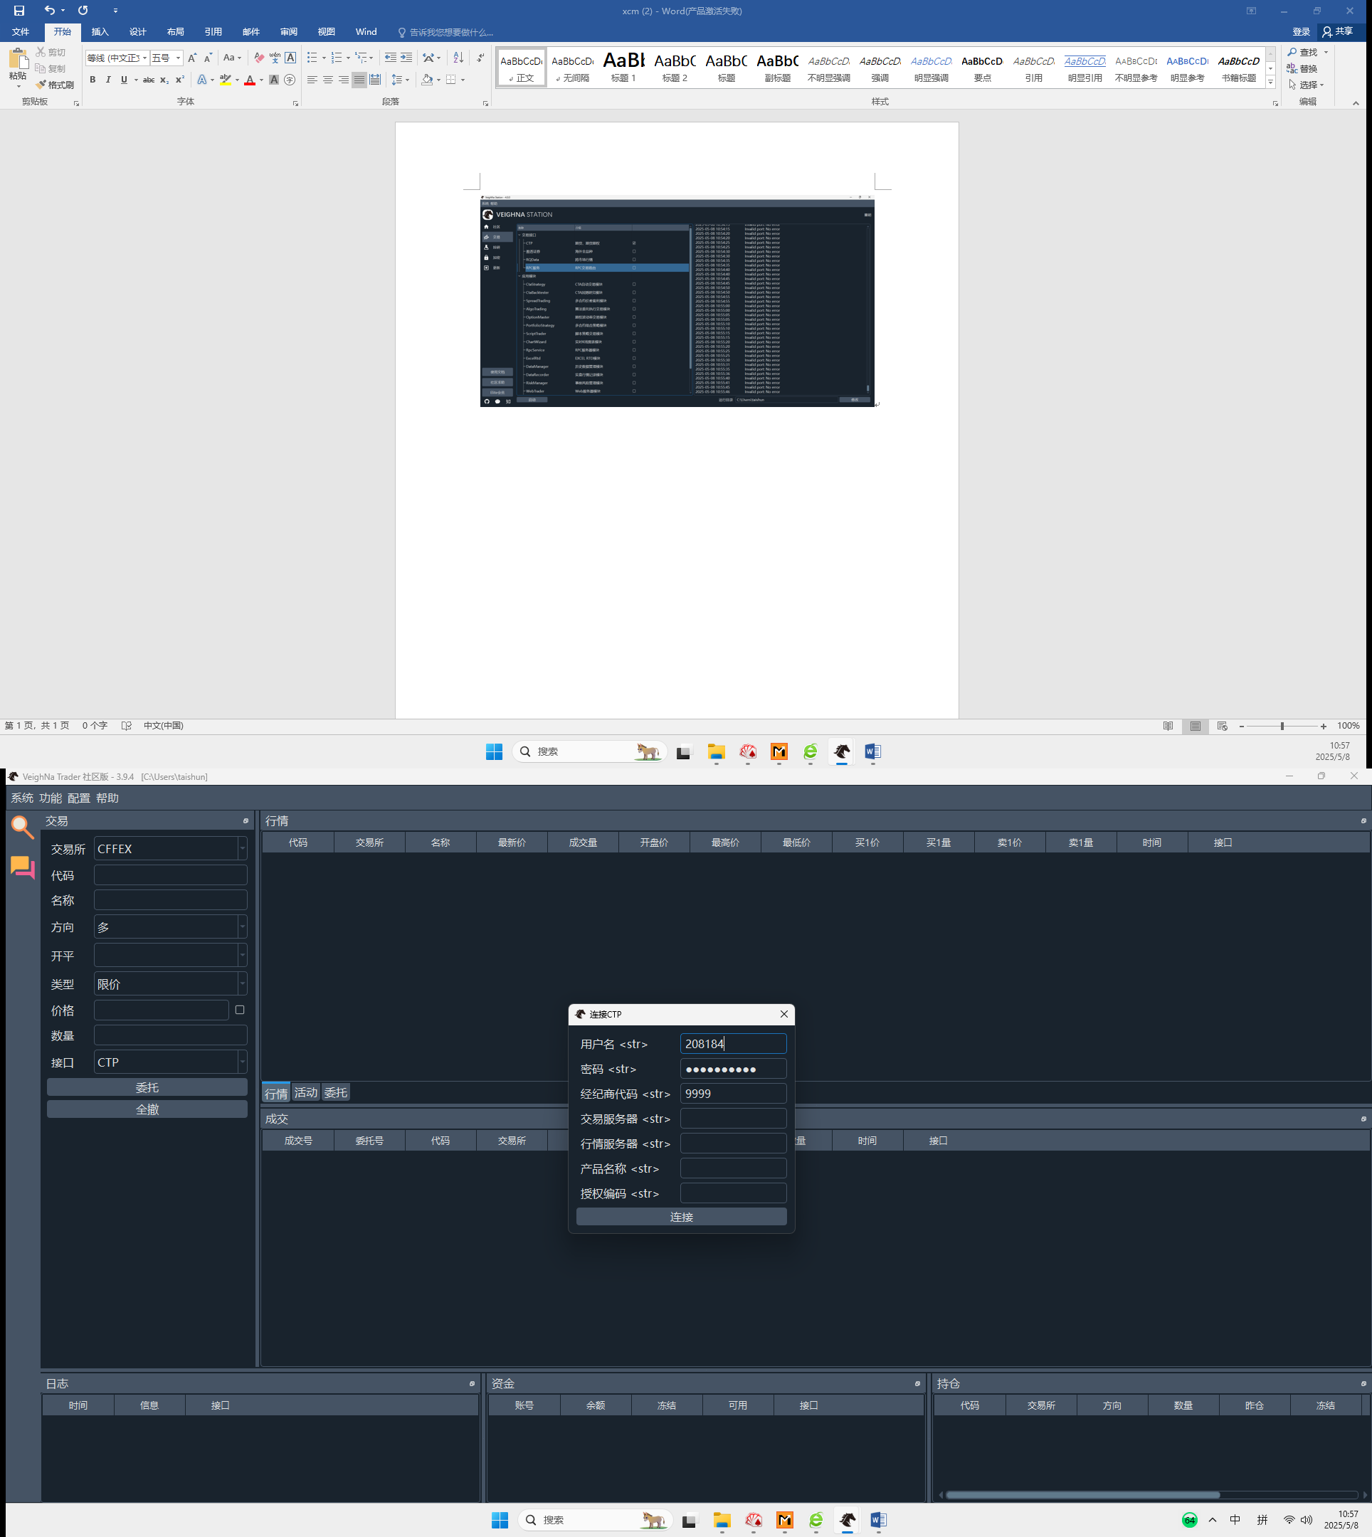Decrease paragraph indent in Word
Image resolution: width=1372 pixels, height=1537 pixels.
pos(390,58)
